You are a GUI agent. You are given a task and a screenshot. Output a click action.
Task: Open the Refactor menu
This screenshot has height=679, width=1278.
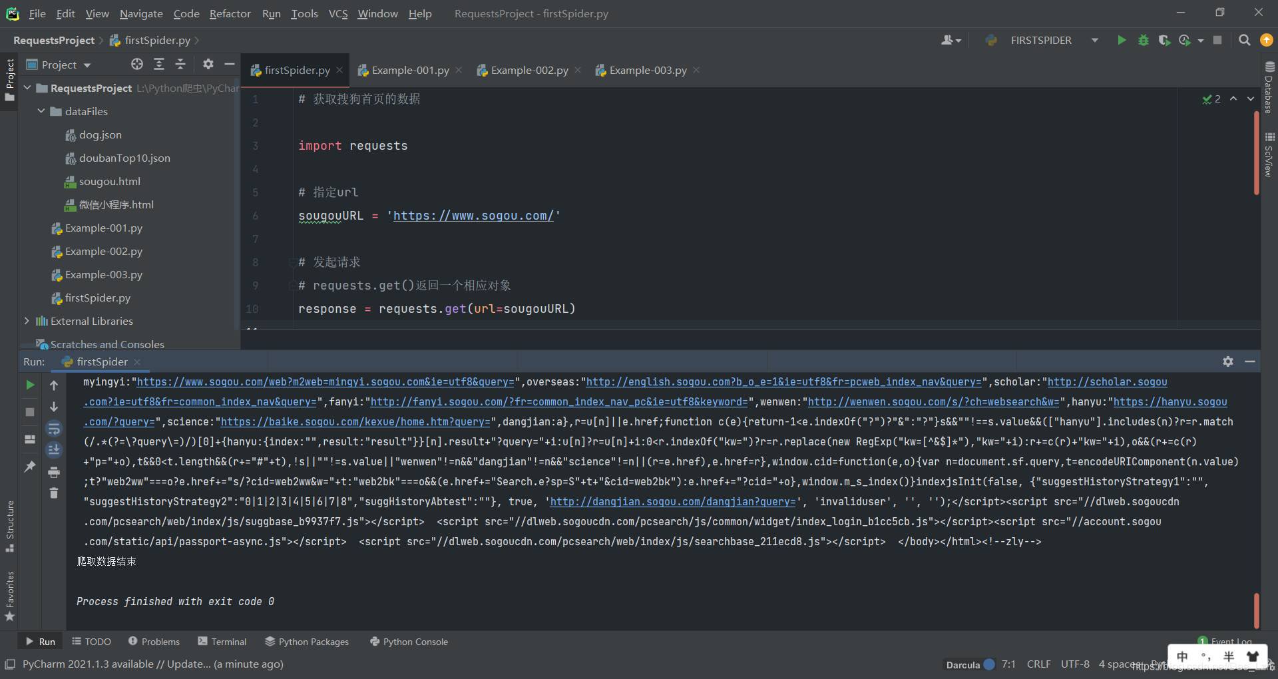pyautogui.click(x=230, y=13)
